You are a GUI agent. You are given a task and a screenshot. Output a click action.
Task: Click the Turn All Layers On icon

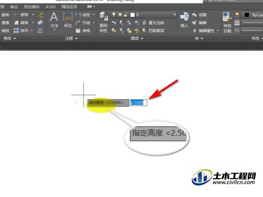[x=114, y=30]
